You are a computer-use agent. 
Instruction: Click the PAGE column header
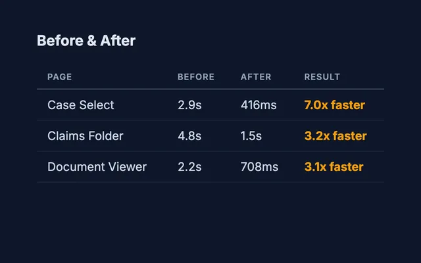[60, 77]
